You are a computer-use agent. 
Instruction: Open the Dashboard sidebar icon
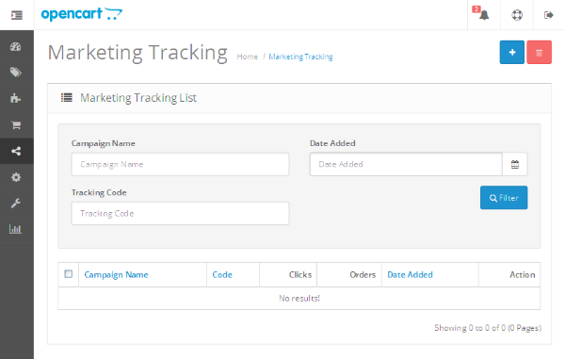pyautogui.click(x=15, y=46)
